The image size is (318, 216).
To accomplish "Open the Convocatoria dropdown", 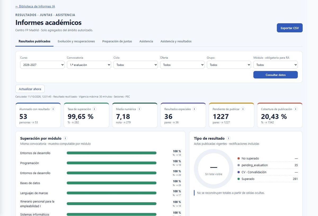I will click(x=89, y=65).
